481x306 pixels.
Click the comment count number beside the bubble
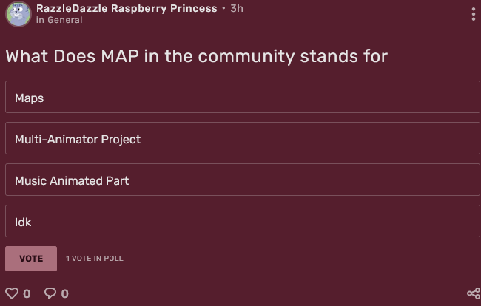pyautogui.click(x=65, y=294)
